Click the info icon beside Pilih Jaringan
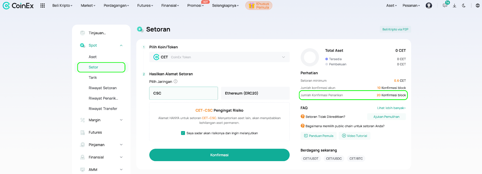Viewport: 482px width, 174px height. click(x=176, y=81)
